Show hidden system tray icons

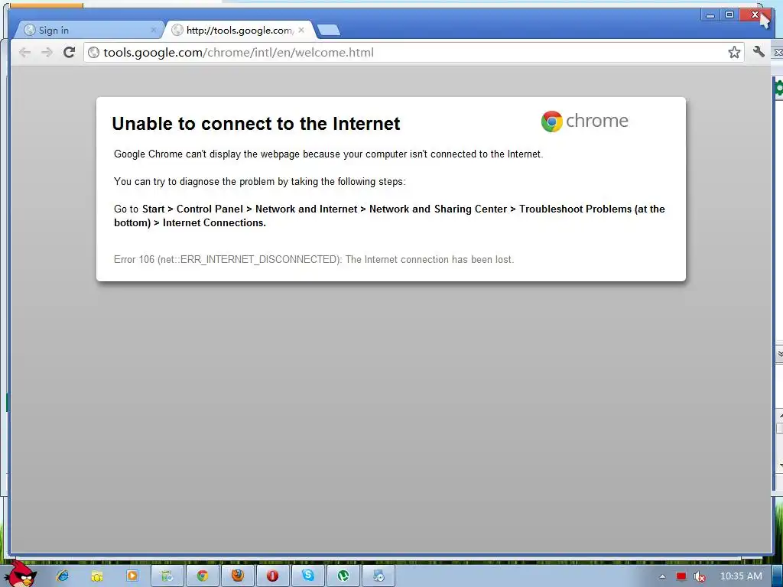tap(662, 576)
